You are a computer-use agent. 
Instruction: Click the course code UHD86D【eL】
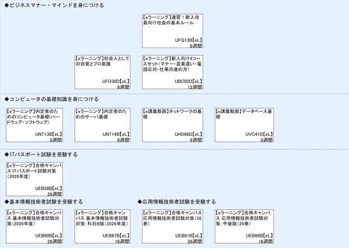tap(188, 134)
